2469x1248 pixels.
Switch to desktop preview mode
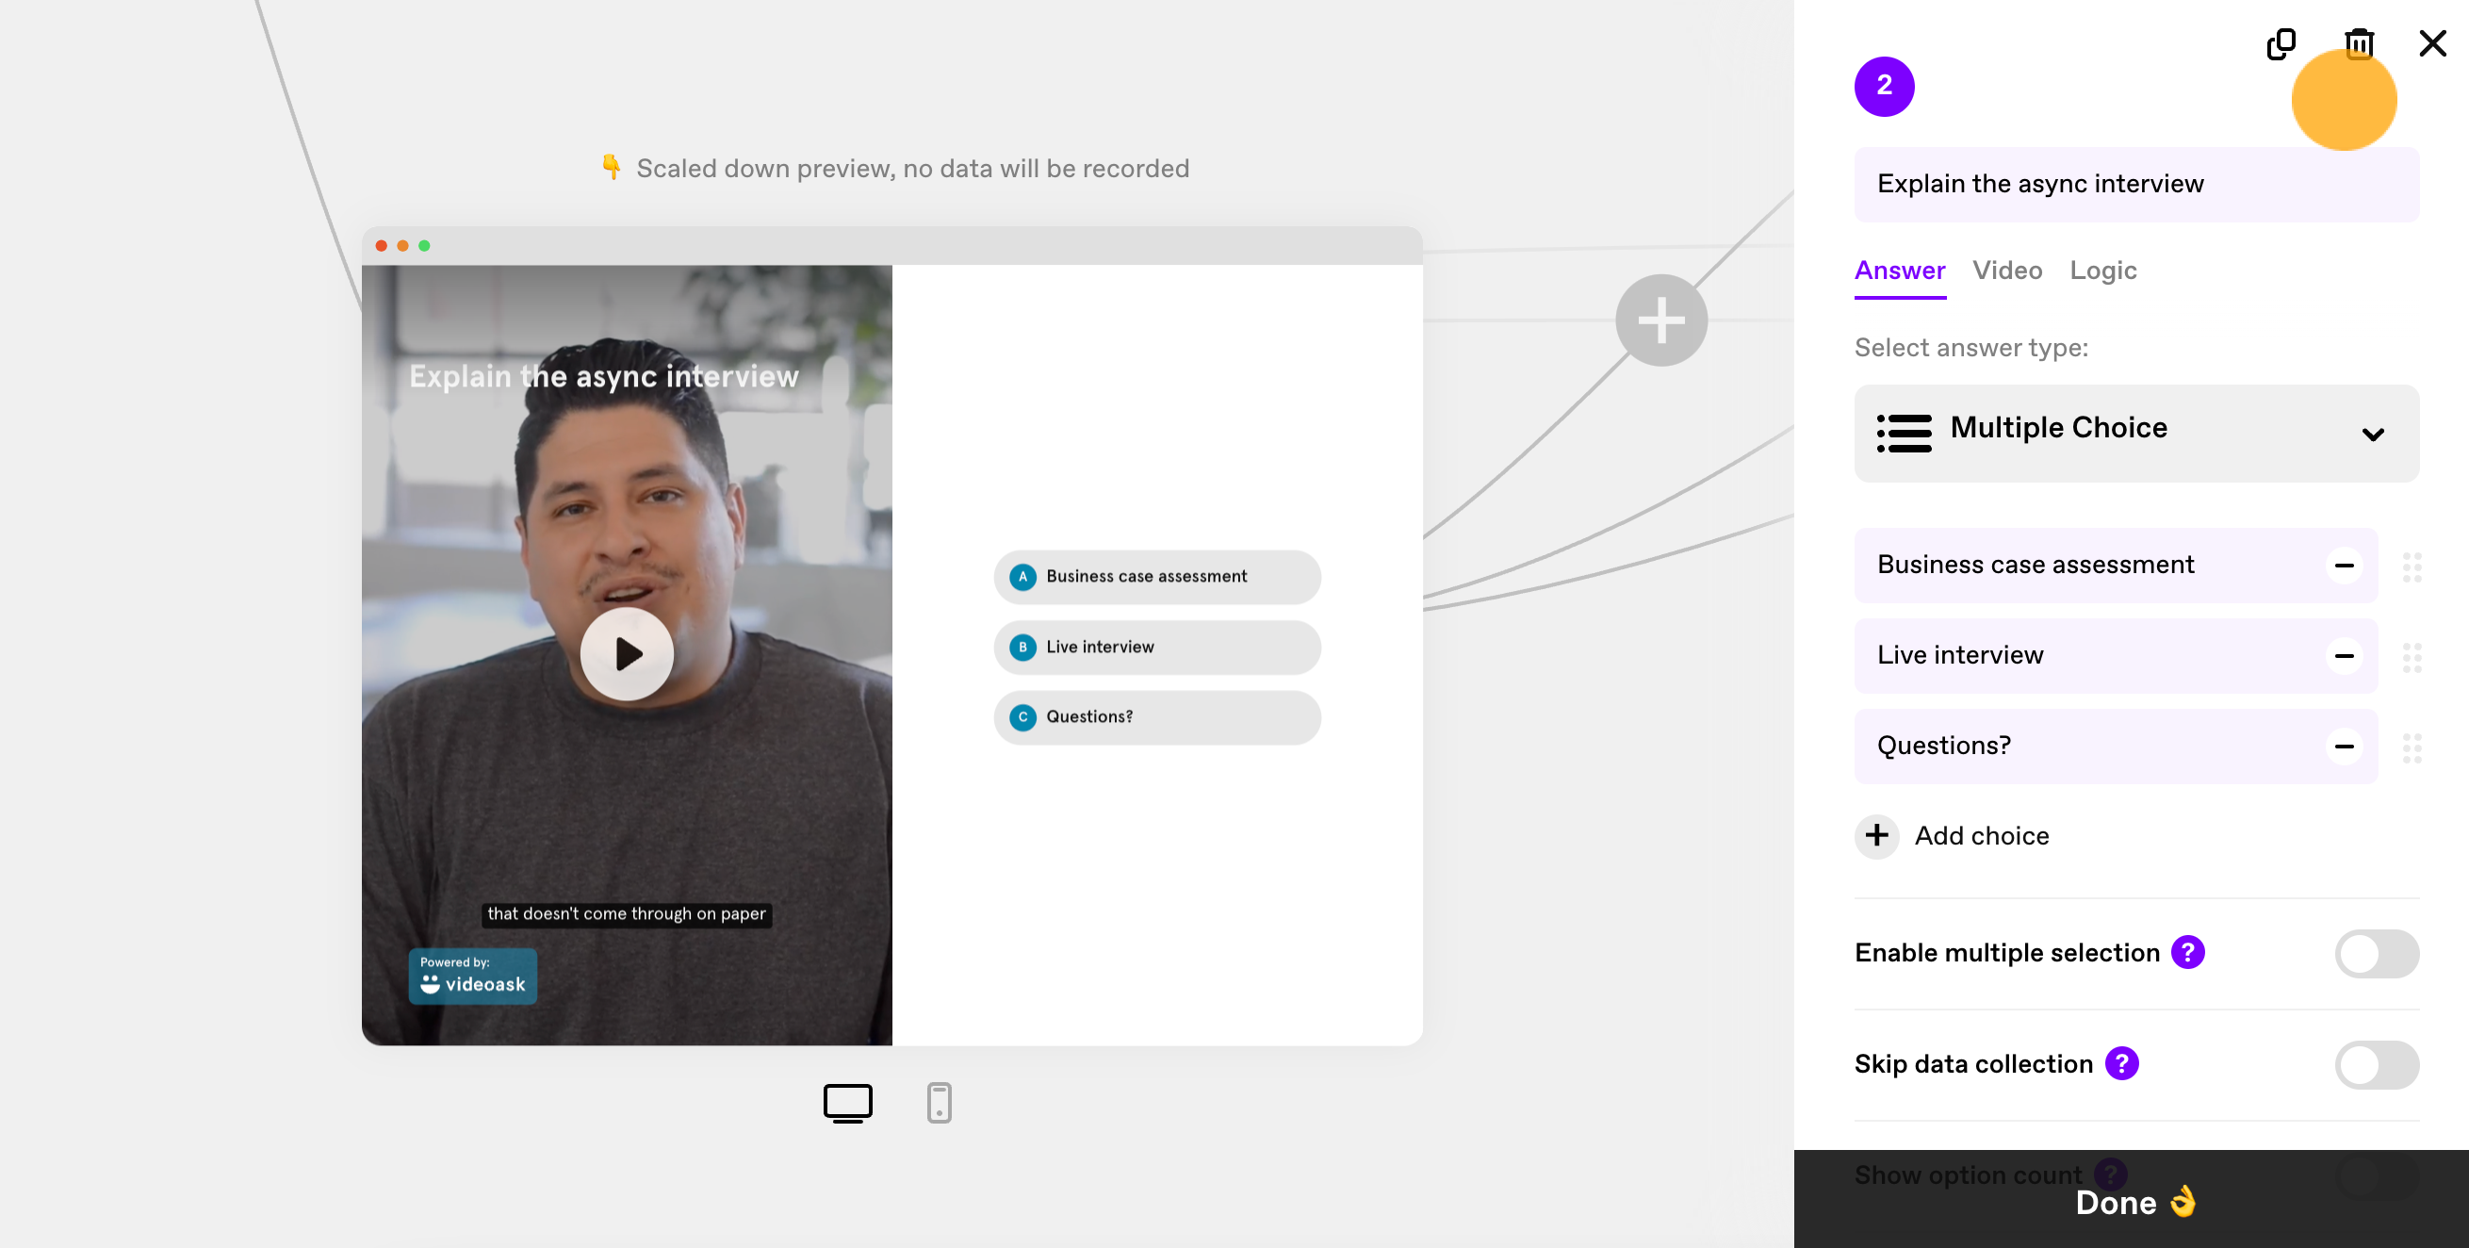click(x=847, y=1103)
